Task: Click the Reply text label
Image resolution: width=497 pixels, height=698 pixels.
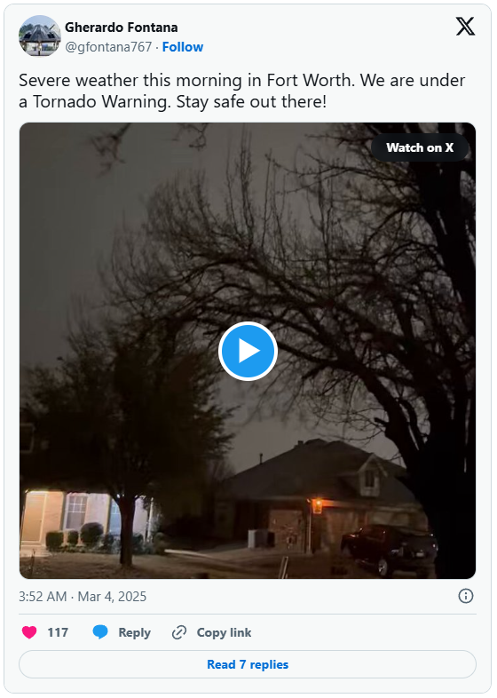Action: [x=134, y=632]
